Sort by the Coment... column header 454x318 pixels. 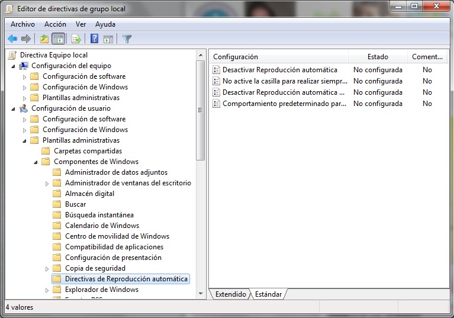(427, 57)
